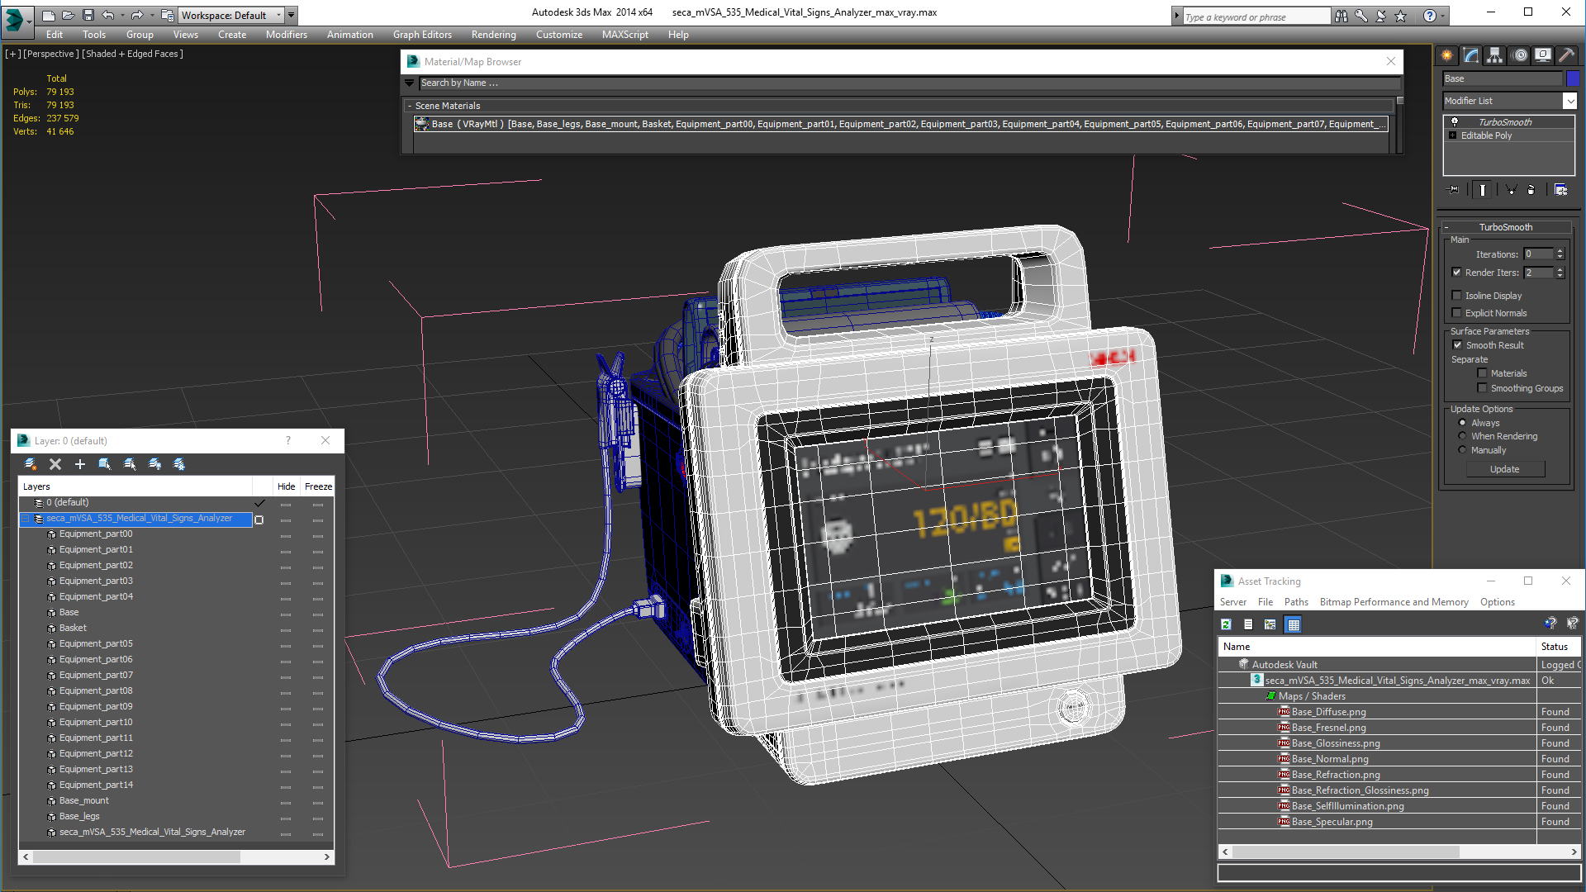The height and width of the screenshot is (892, 1586).
Task: Toggle Smooth Result checkbox
Action: (1457, 344)
